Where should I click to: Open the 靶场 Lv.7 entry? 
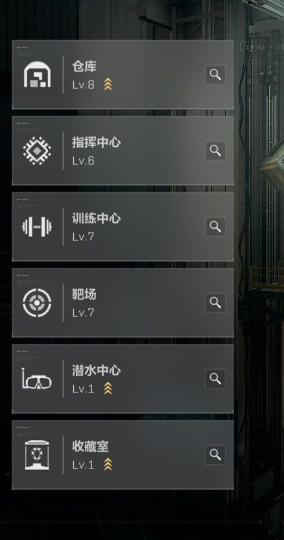point(123,303)
